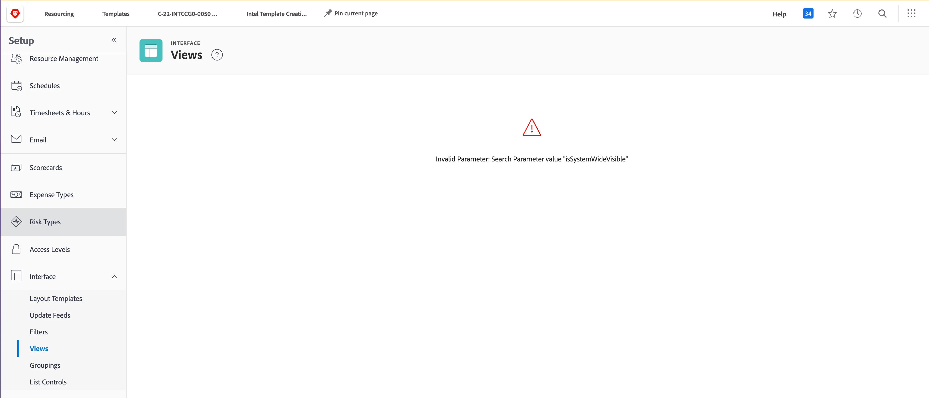Collapse the Interface section chevron
Screen dimensions: 929x398
[114, 277]
